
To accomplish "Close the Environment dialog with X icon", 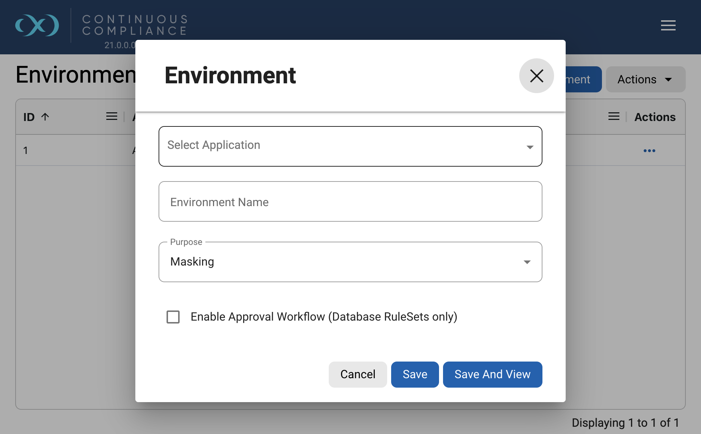I will click(536, 76).
